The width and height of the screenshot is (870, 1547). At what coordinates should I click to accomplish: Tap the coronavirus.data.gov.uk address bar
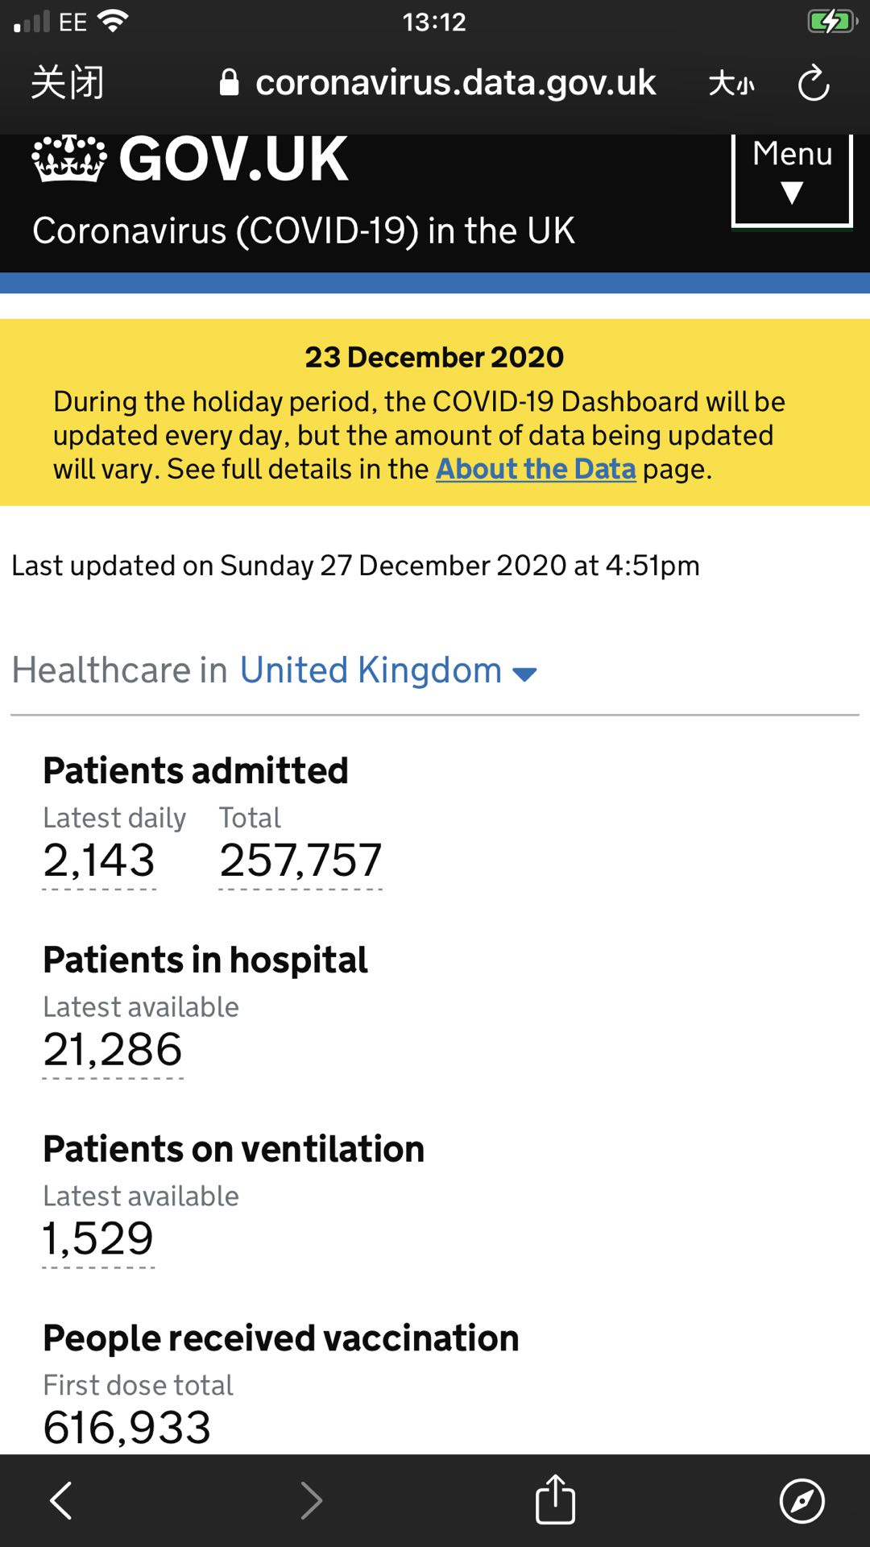455,83
